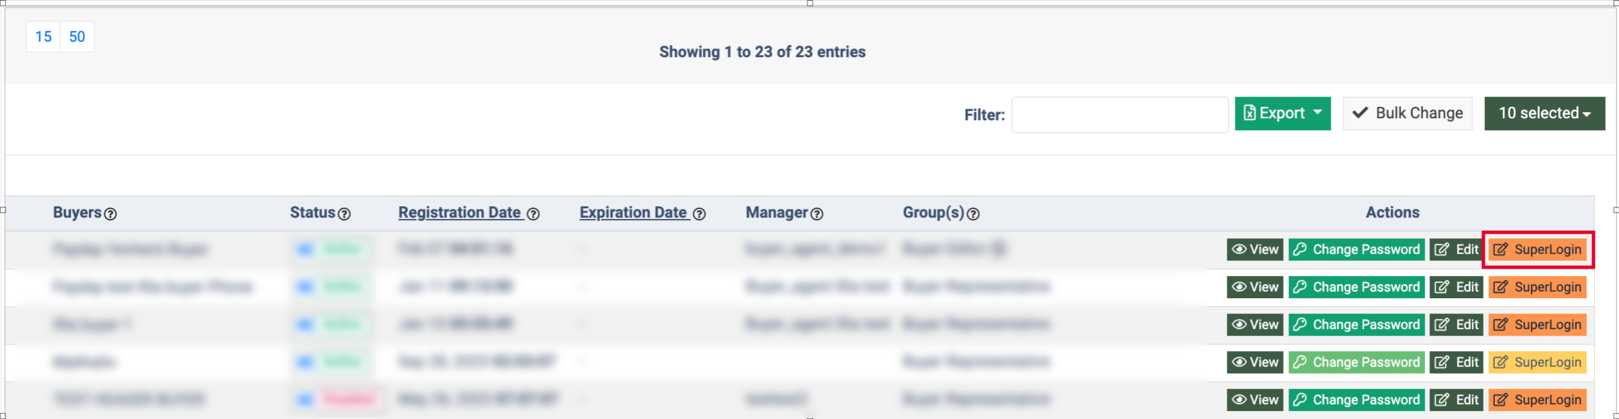Show 15 entries per page

coord(44,37)
